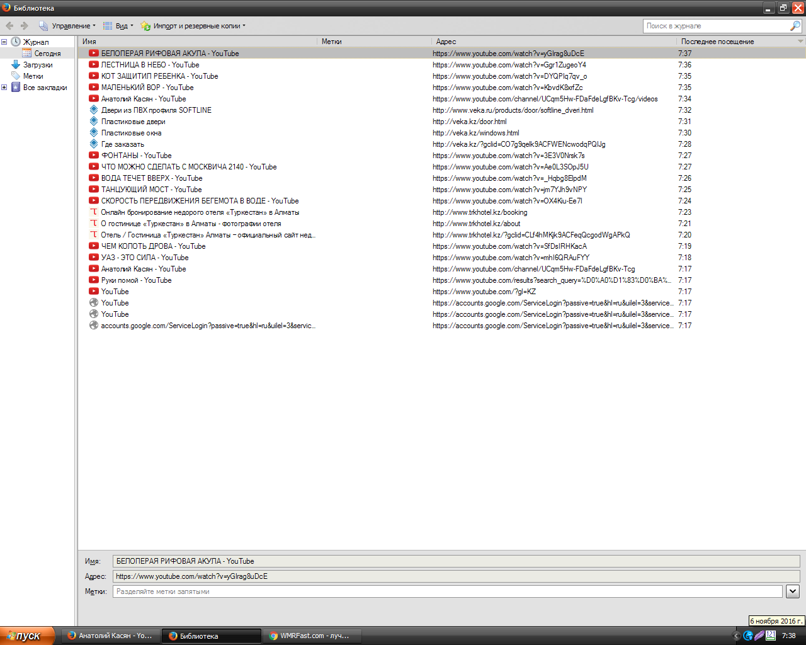The height and width of the screenshot is (645, 806).
Task: Select ЧТО МОЖНО СДЕЛАТЬ С МОСКВИЧА 2140 entry
Action: pos(189,167)
